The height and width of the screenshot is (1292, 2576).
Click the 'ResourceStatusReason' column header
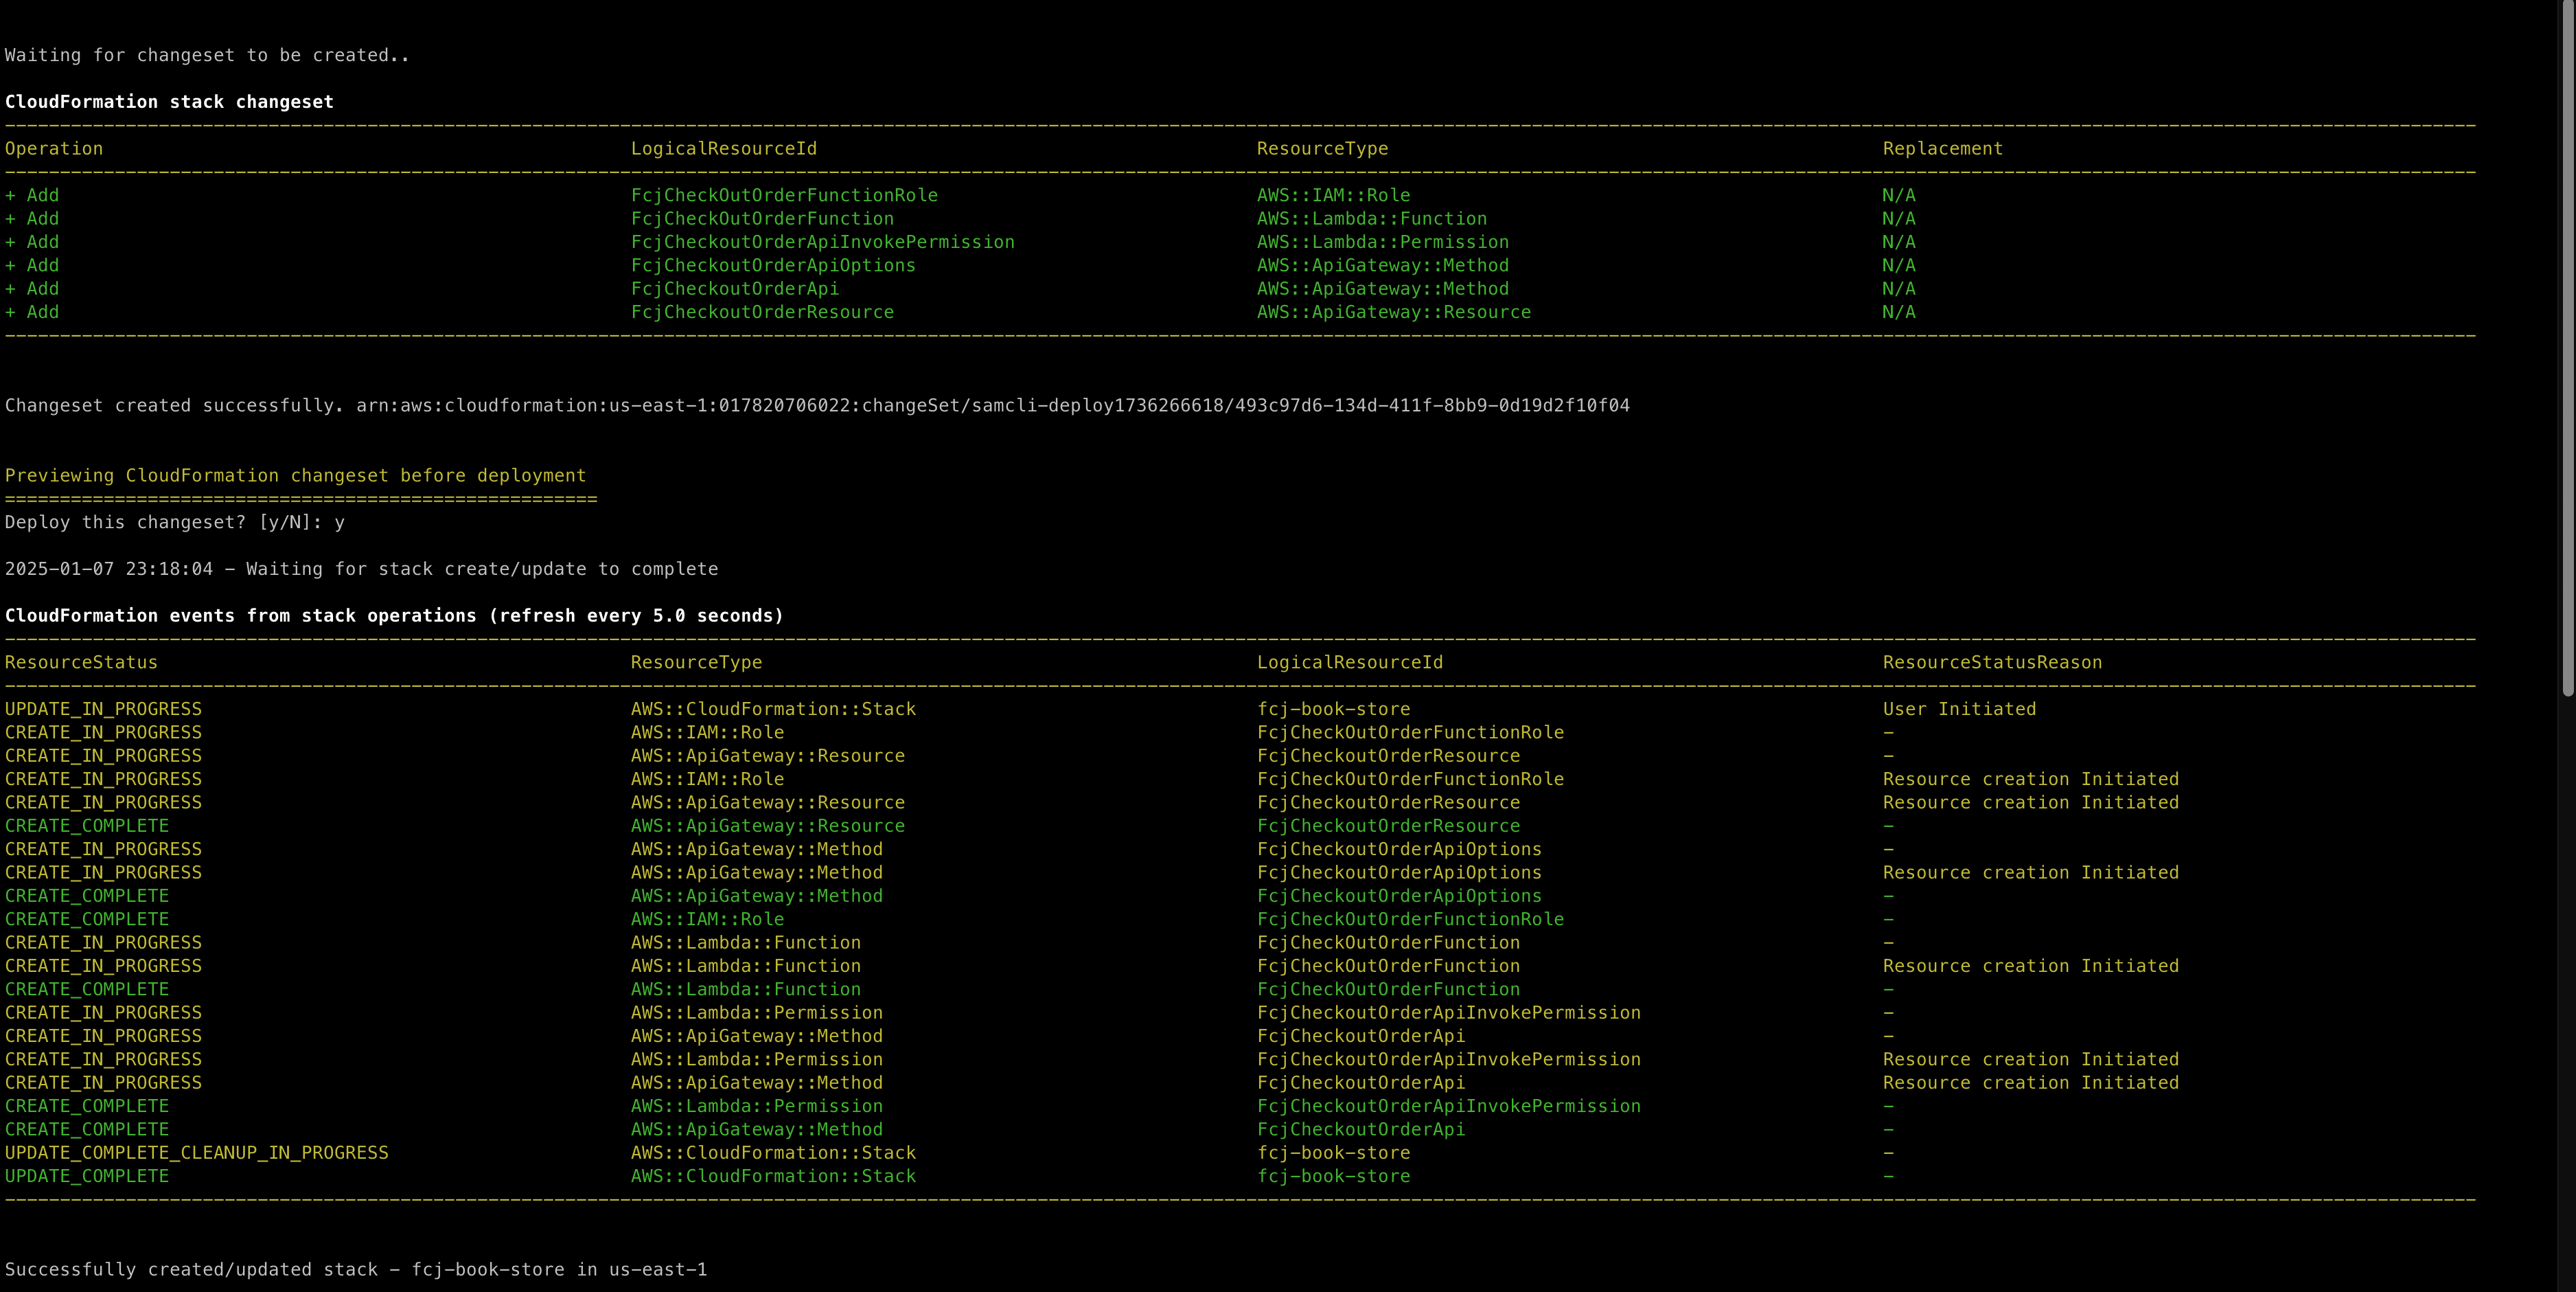coord(1992,663)
